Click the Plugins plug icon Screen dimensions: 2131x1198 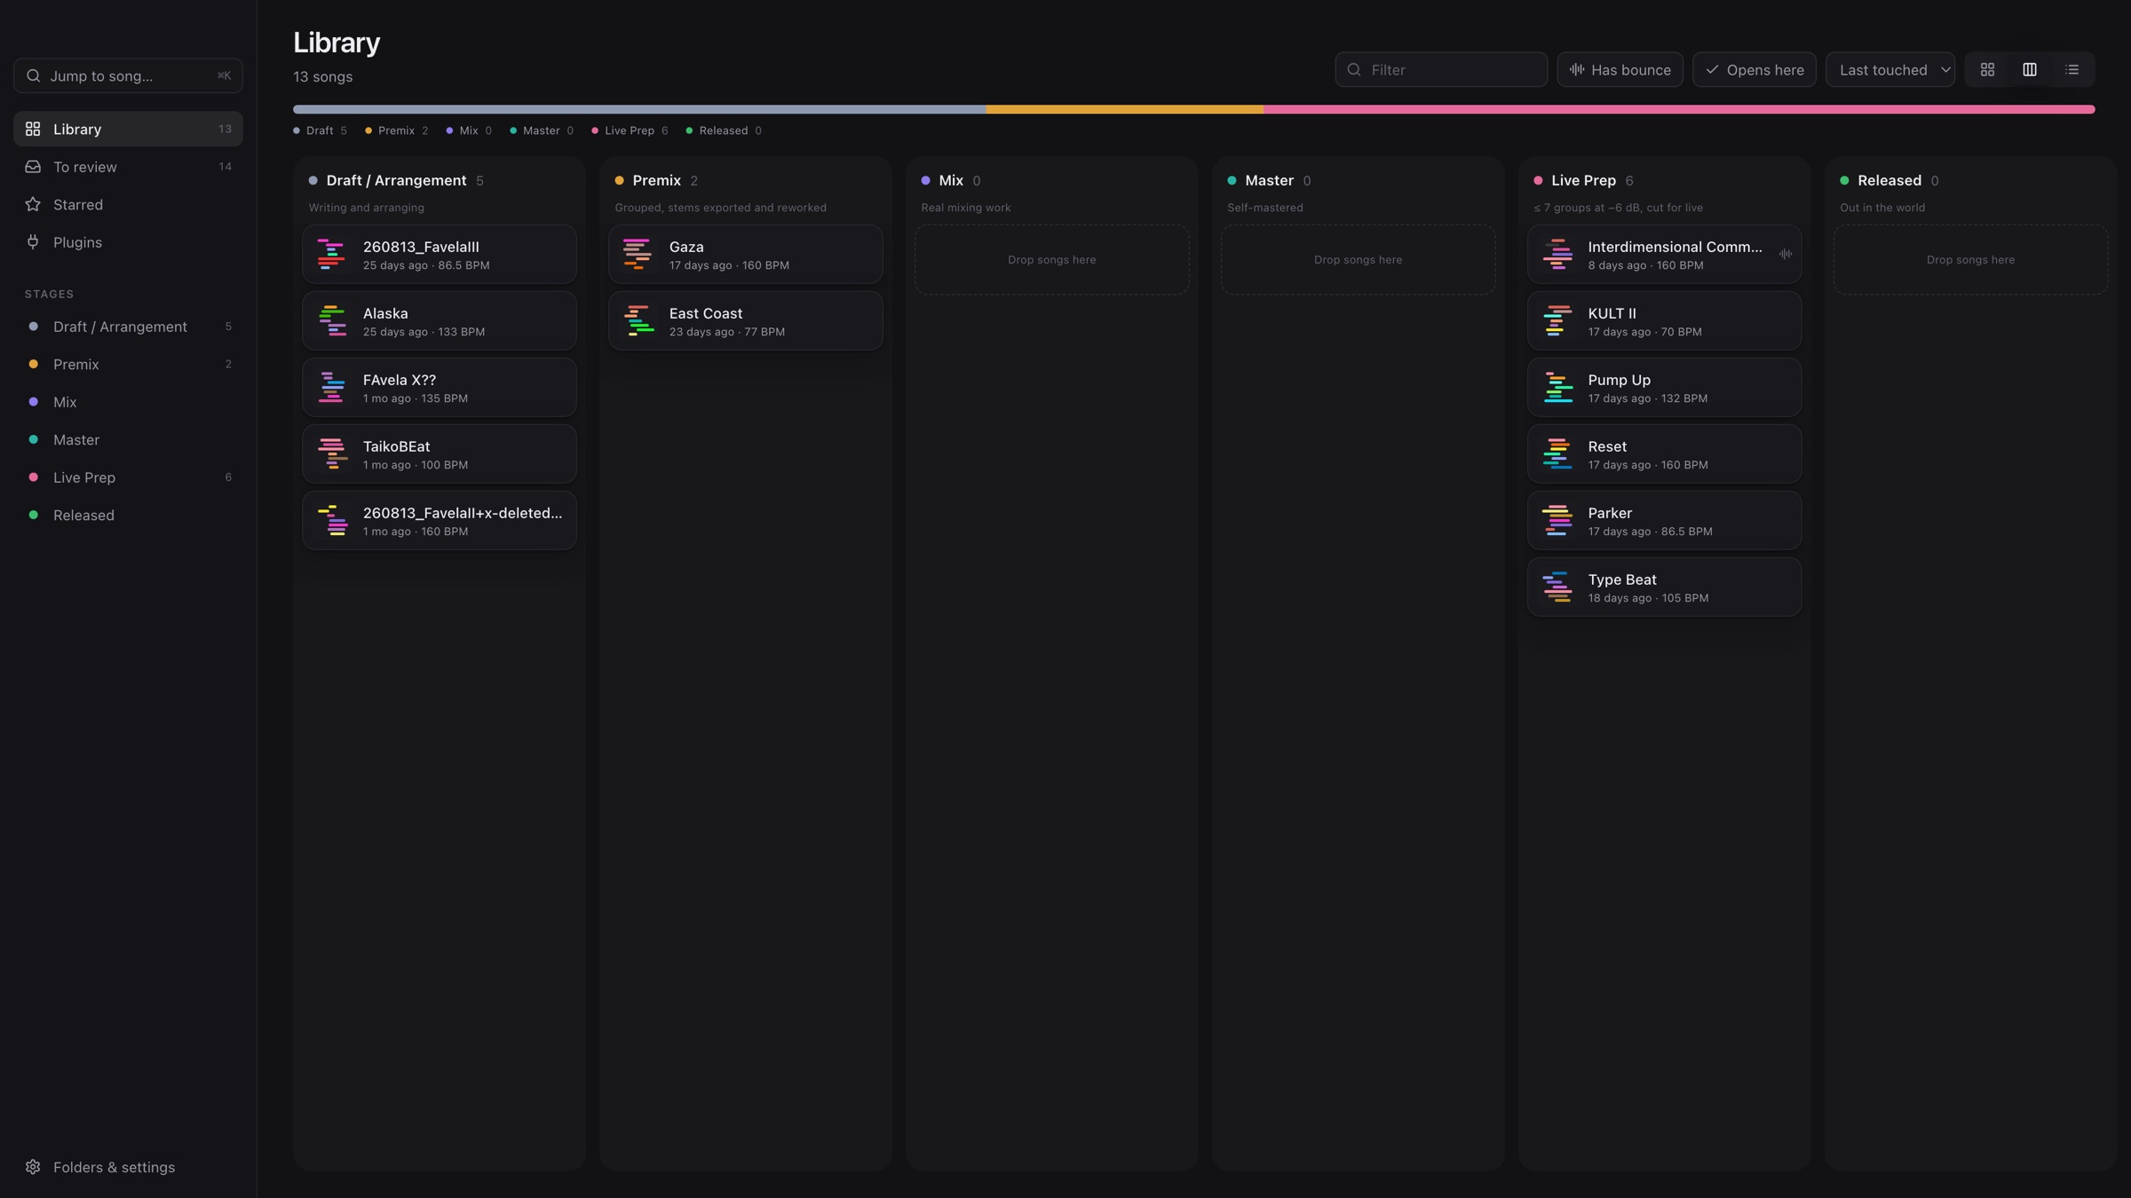click(33, 242)
